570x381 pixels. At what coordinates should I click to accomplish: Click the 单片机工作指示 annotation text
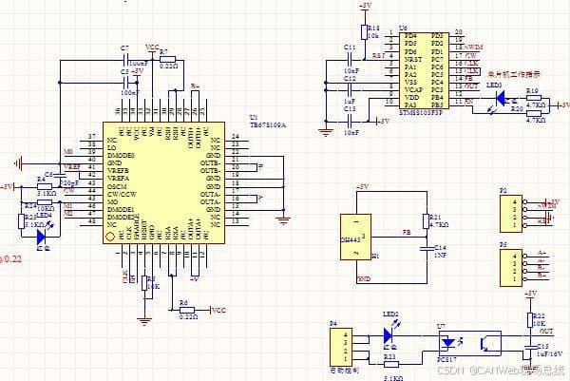pos(514,74)
